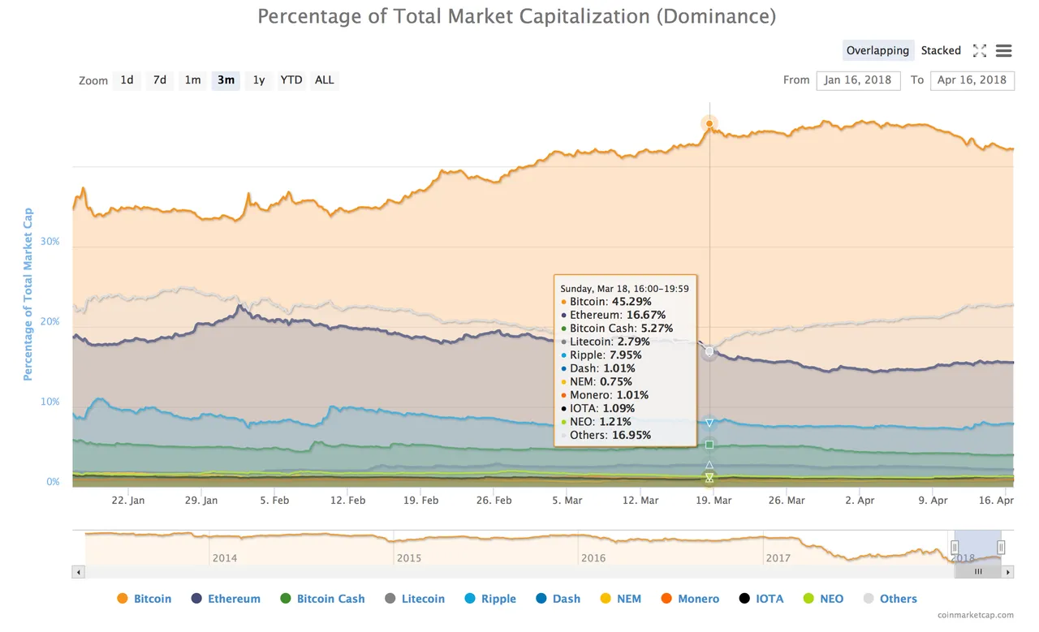This screenshot has height=632, width=1039.
Task: Click the Bitcoin Cash green legend dot
Action: point(285,599)
